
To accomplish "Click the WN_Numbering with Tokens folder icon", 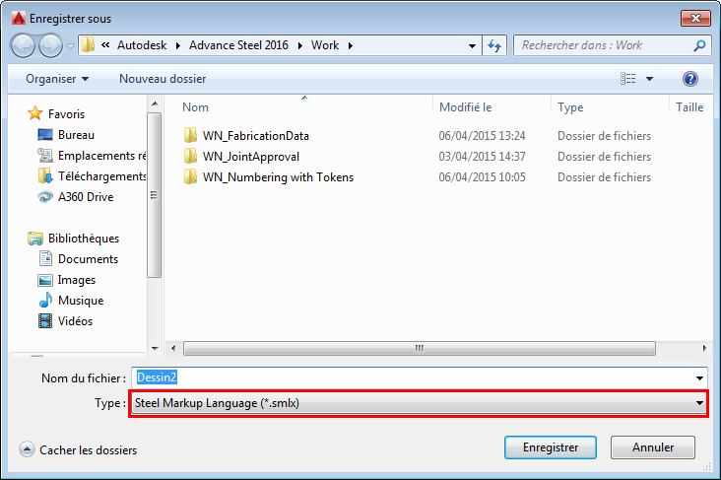I will pyautogui.click(x=190, y=176).
